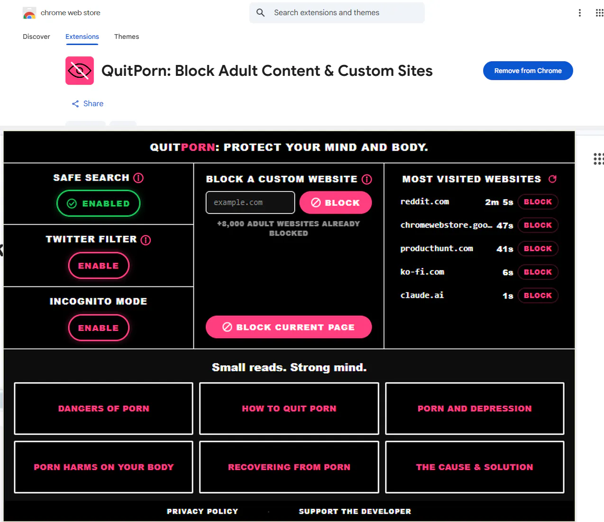The image size is (604, 522).
Task: Open Recovering from Porn article card
Action: coord(289,467)
